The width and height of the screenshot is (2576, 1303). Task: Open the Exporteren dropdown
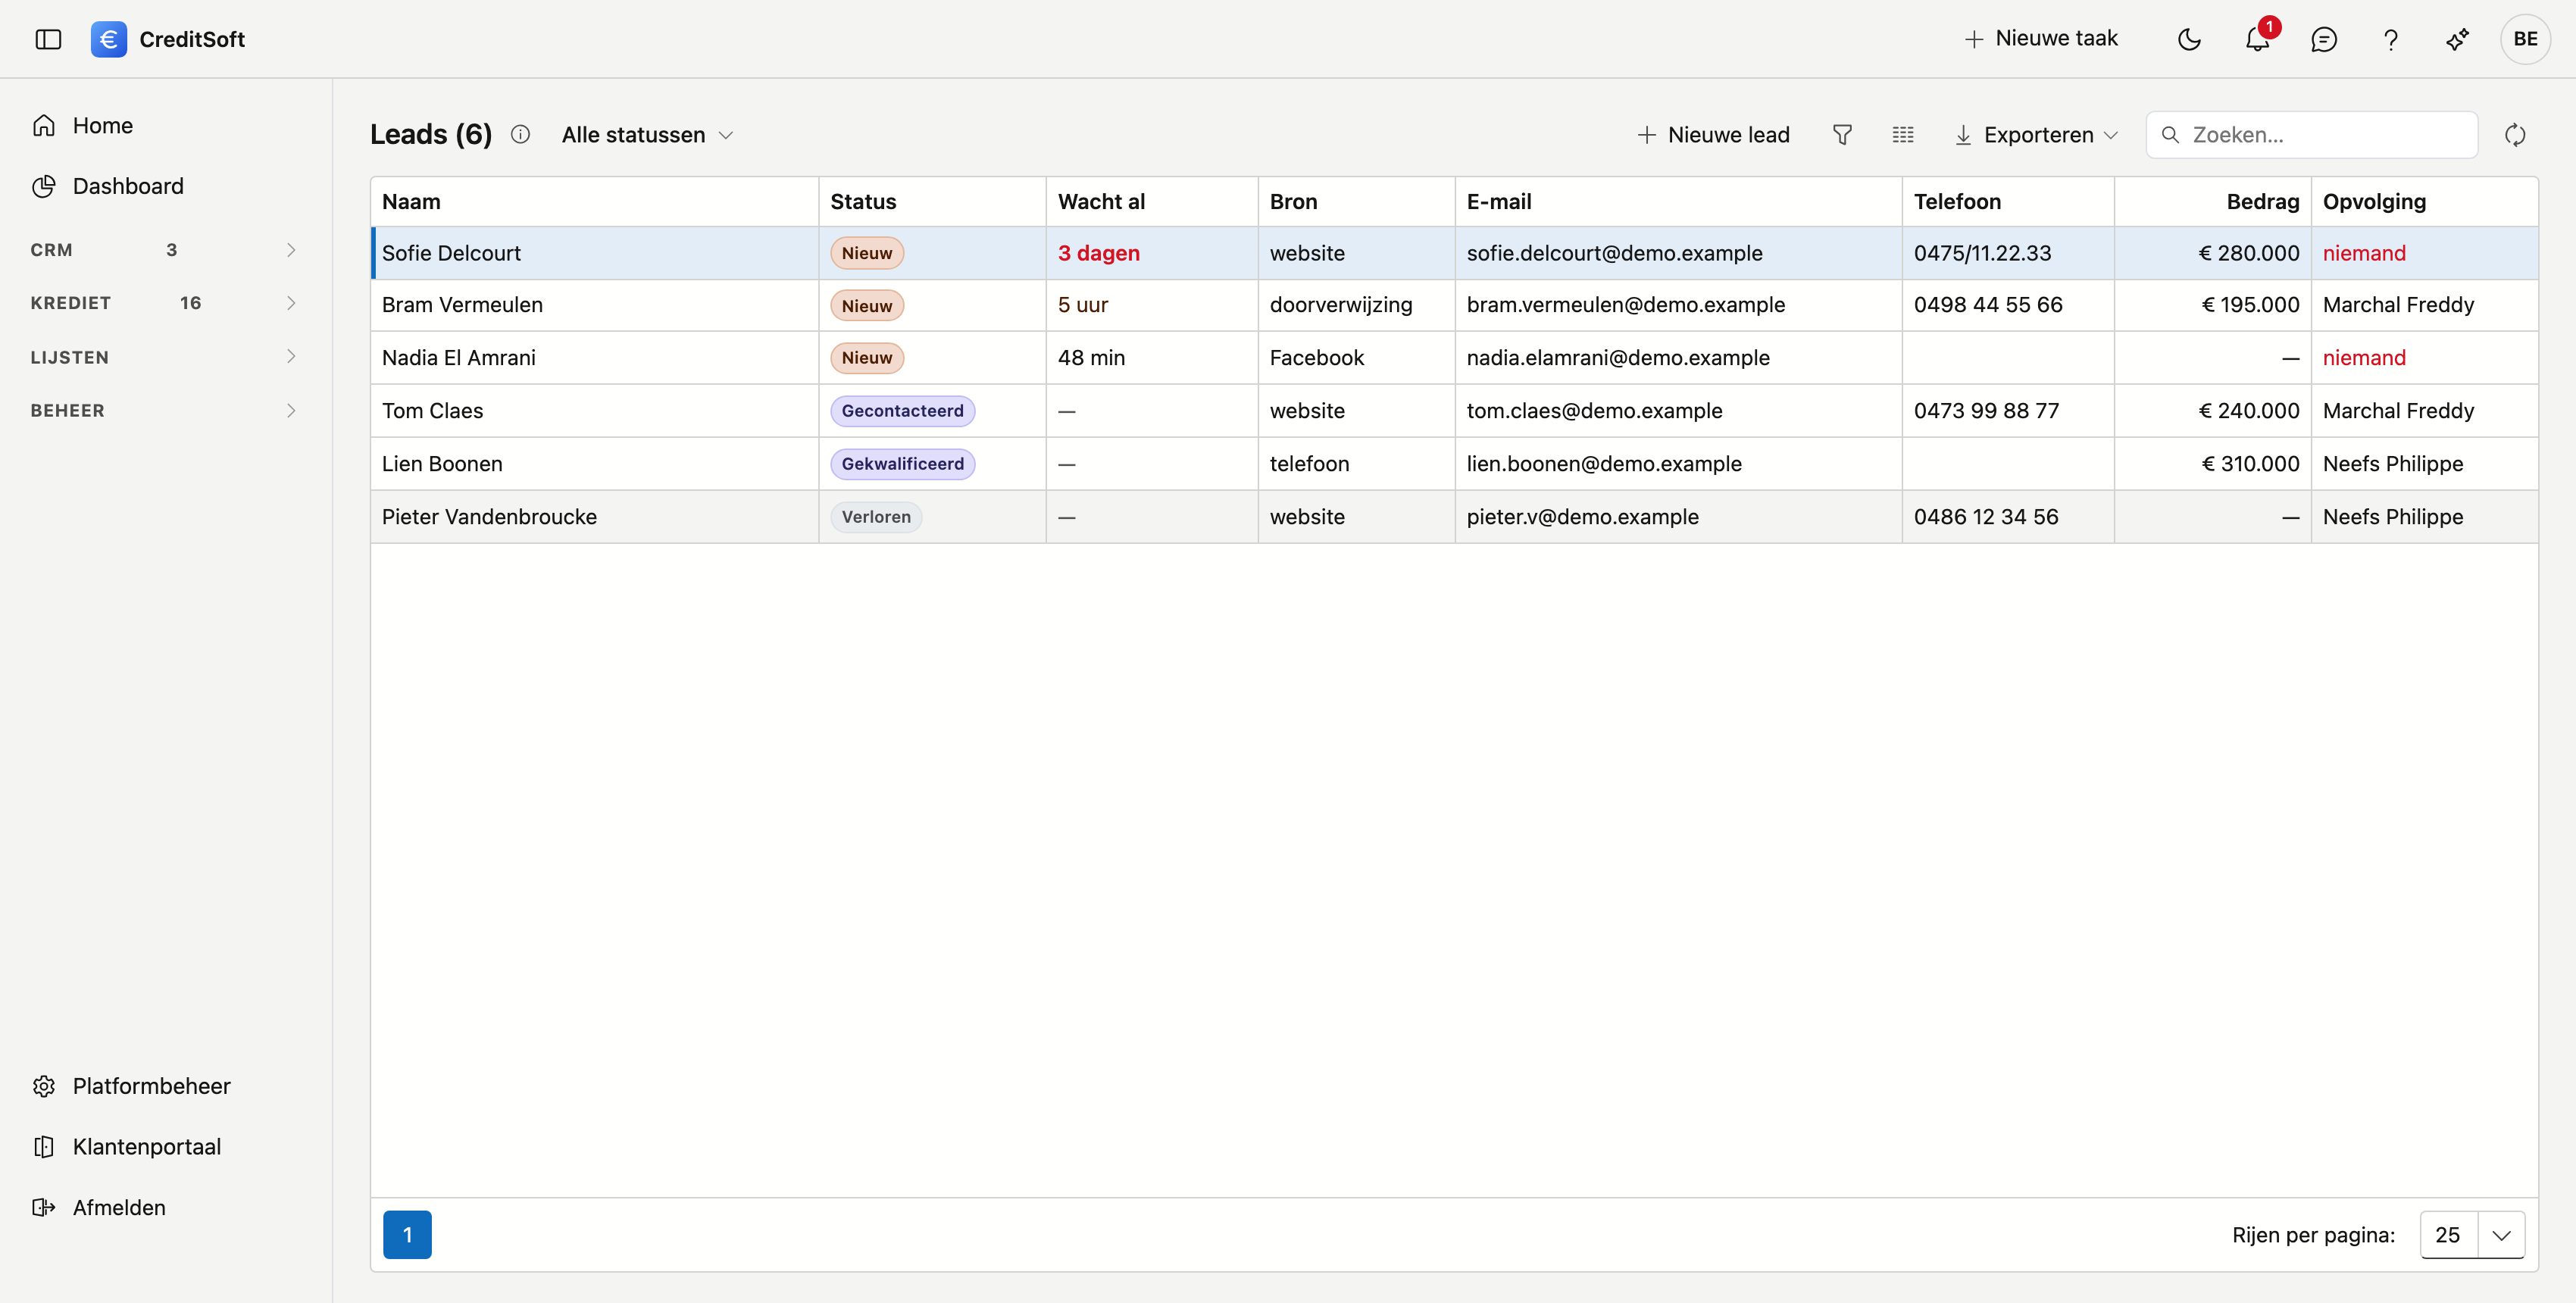2036,135
